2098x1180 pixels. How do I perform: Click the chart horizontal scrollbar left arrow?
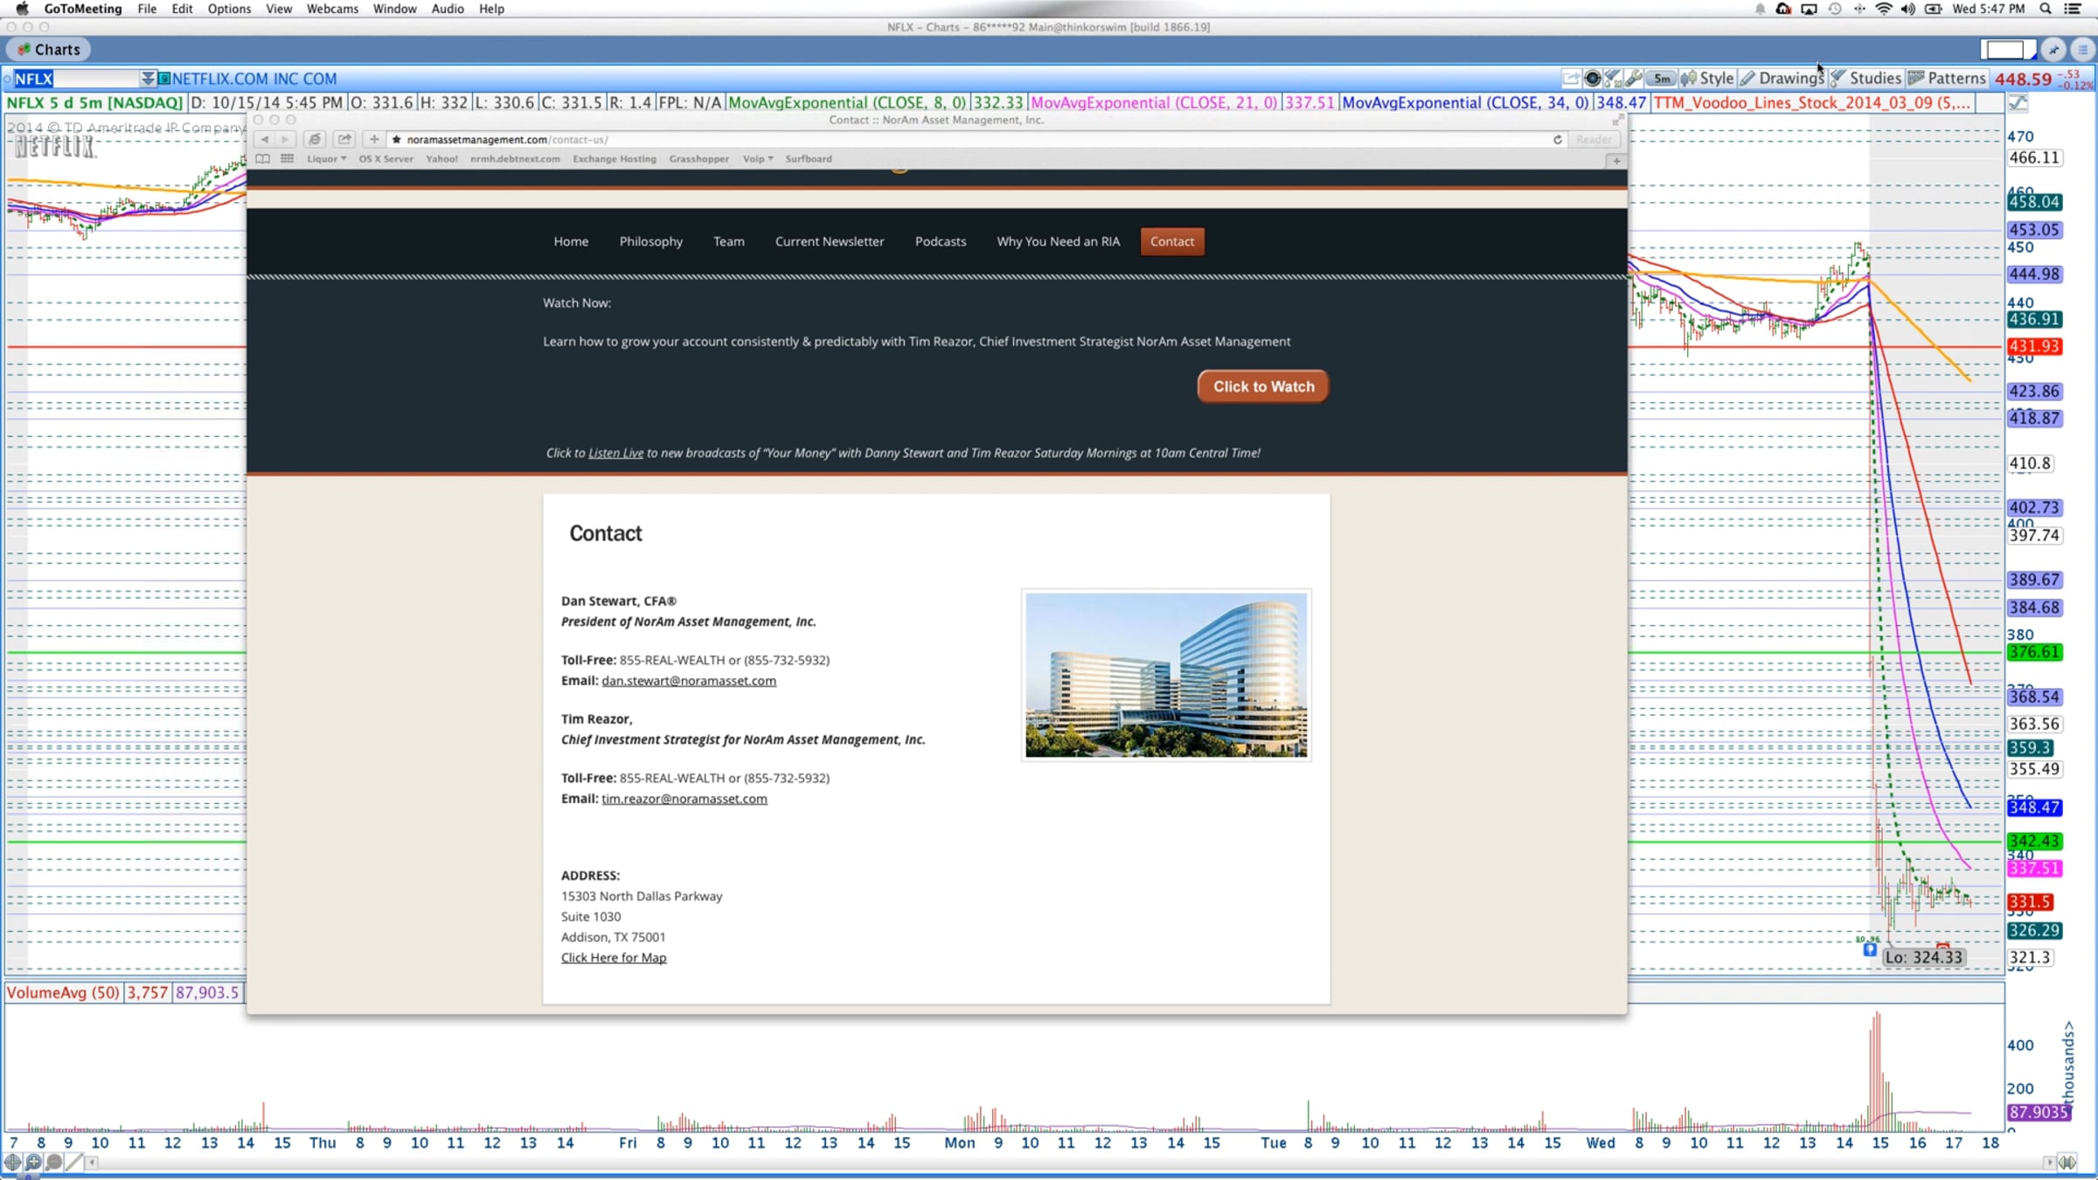(91, 1163)
